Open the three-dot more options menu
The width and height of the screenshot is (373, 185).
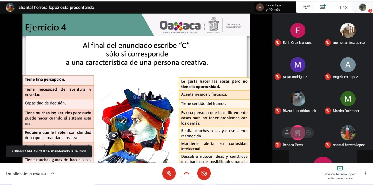click(x=365, y=173)
